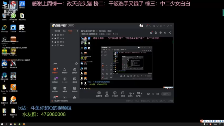Click the 麦克风 microphone icon
Image resolution: width=224 pixels, height=126 pixels.
[x=130, y=93]
